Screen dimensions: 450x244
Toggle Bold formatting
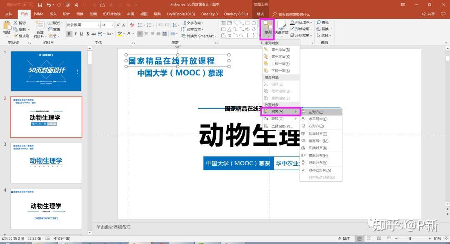pos(69,34)
